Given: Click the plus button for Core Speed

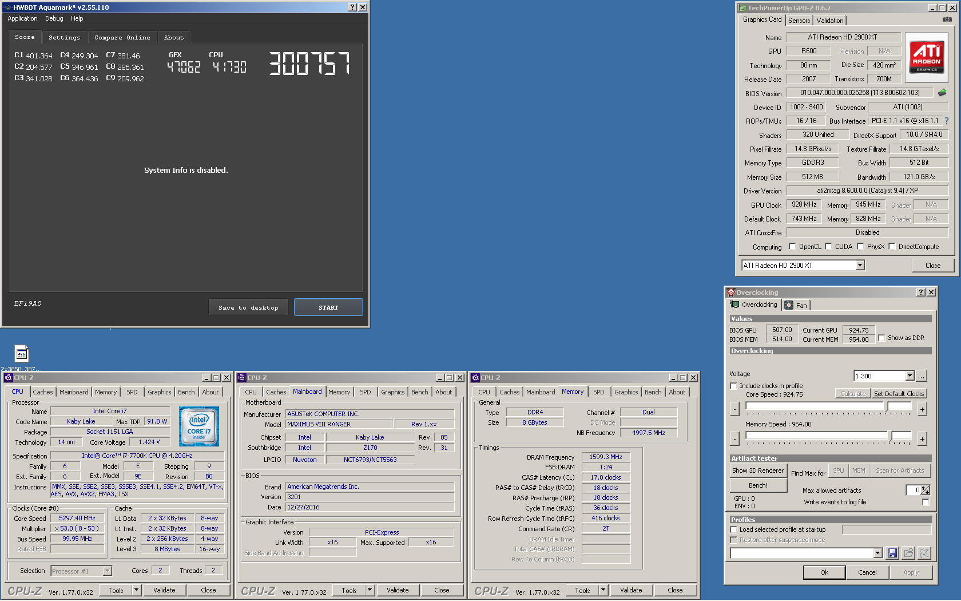Looking at the screenshot, I should pos(922,409).
